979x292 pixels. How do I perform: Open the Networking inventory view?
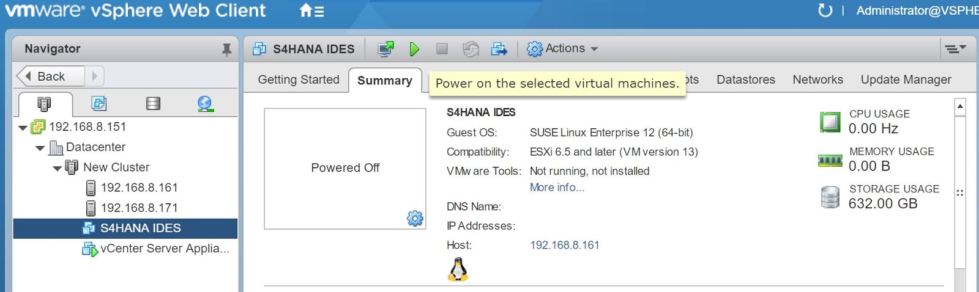click(205, 104)
